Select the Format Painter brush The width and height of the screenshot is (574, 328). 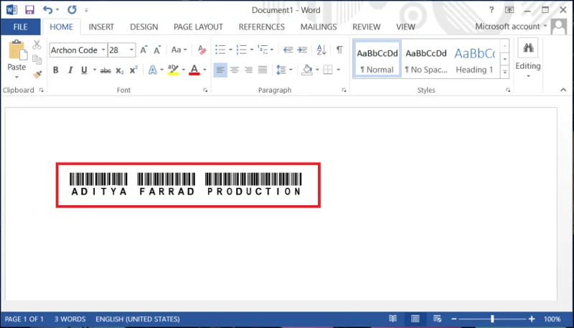(37, 75)
